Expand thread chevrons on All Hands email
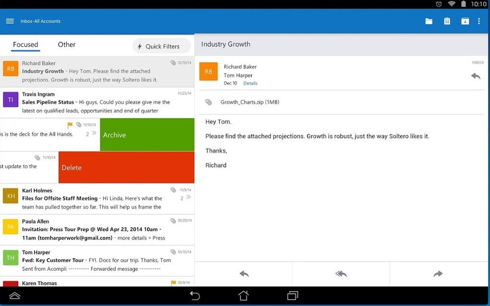Image resolution: width=490 pixels, height=306 pixels. [x=94, y=133]
